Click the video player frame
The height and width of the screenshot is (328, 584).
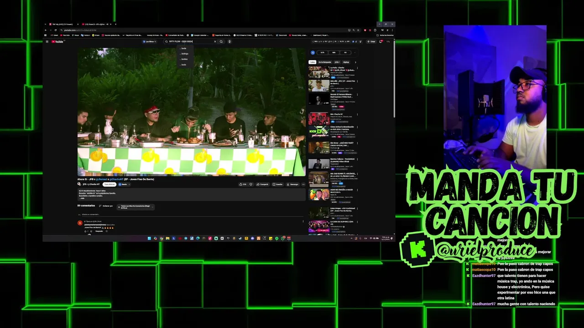point(191,112)
